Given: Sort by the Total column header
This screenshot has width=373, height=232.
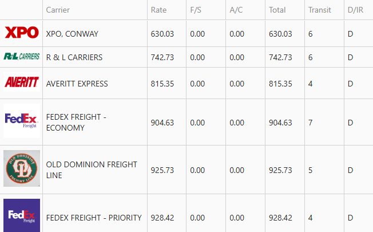Looking at the screenshot, I should click(x=277, y=10).
